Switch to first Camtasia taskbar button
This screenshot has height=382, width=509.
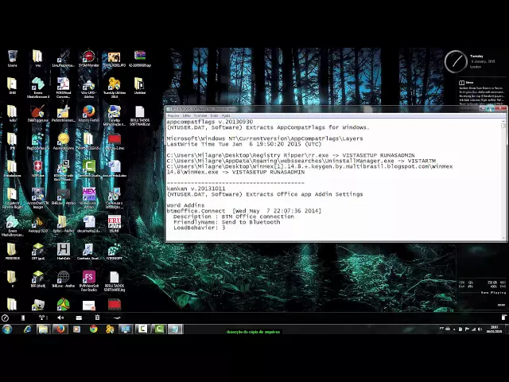pyautogui.click(x=142, y=329)
